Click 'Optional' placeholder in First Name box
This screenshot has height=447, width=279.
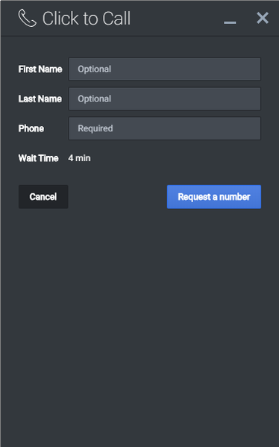(x=94, y=69)
